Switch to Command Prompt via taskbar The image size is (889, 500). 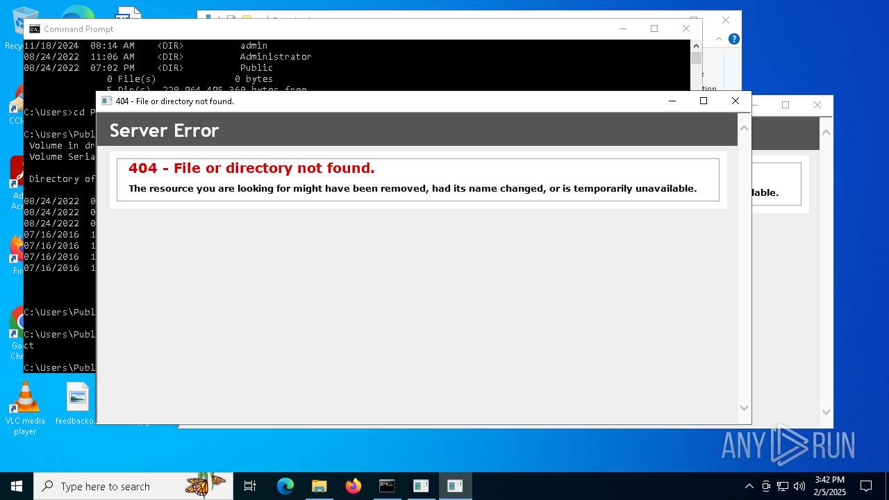[x=387, y=486]
